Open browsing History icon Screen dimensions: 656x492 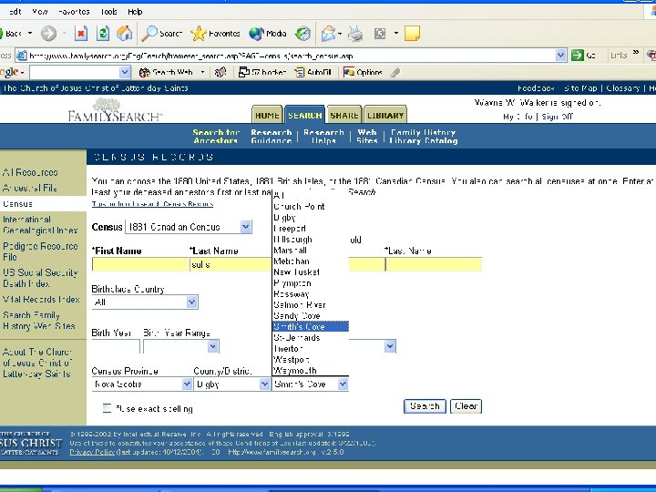click(x=302, y=34)
